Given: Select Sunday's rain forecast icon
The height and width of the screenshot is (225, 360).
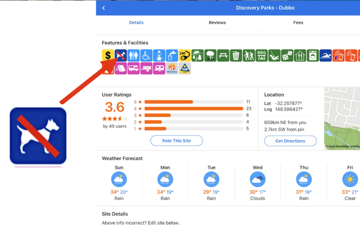Looking at the screenshot, I should coord(119,179).
